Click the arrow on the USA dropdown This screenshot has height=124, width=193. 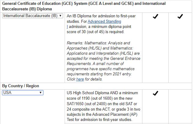tap(41, 93)
